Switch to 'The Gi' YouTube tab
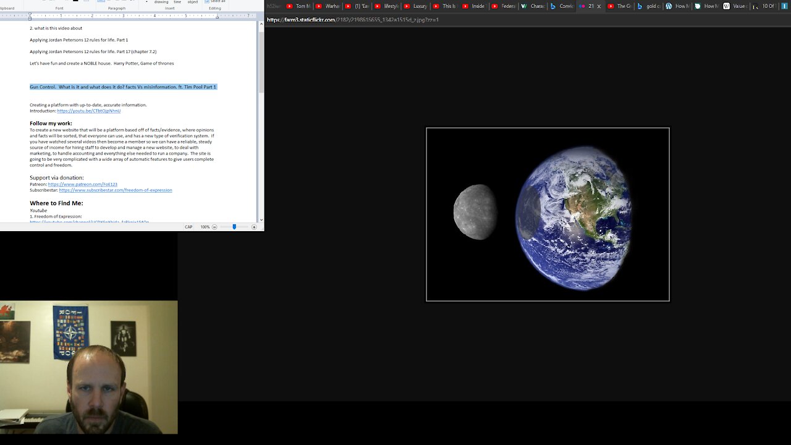The width and height of the screenshot is (791, 445). [x=620, y=6]
